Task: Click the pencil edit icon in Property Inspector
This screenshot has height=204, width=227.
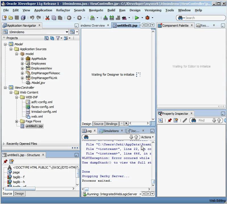Action: (x=185, y=120)
